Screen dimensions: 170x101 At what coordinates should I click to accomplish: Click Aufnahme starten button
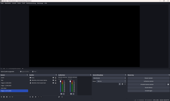[x=148, y=81]
